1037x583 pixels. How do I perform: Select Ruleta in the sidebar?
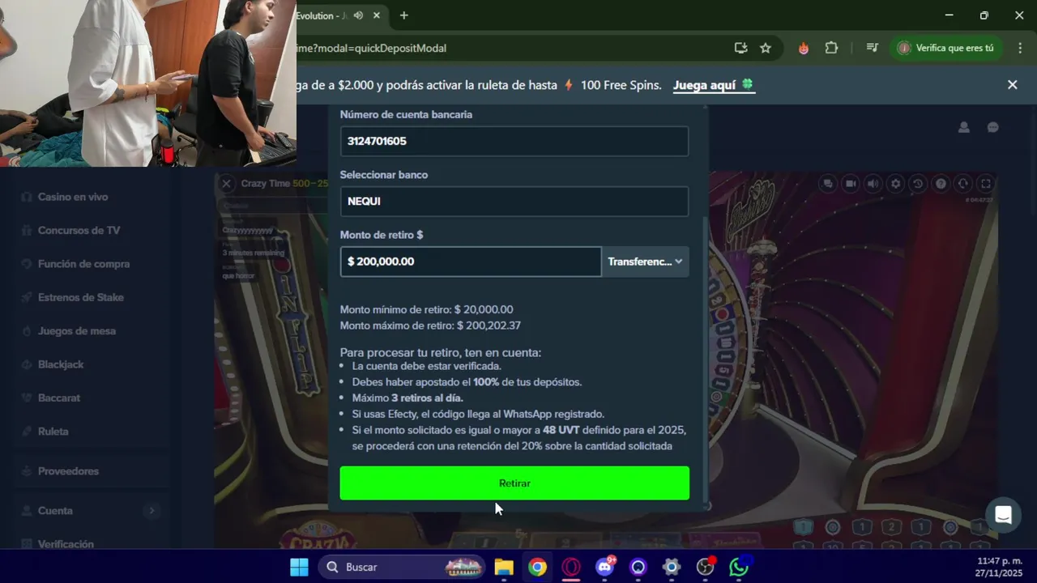tap(53, 432)
